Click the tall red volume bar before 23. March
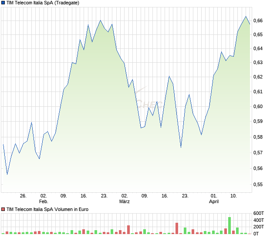The image size is (270, 238). click(177, 228)
